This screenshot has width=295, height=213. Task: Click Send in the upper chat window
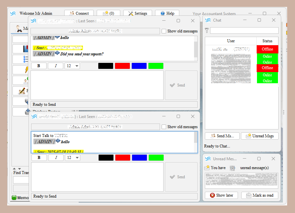[x=181, y=85]
